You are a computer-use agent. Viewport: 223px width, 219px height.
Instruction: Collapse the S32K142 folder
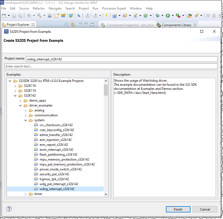(15, 96)
